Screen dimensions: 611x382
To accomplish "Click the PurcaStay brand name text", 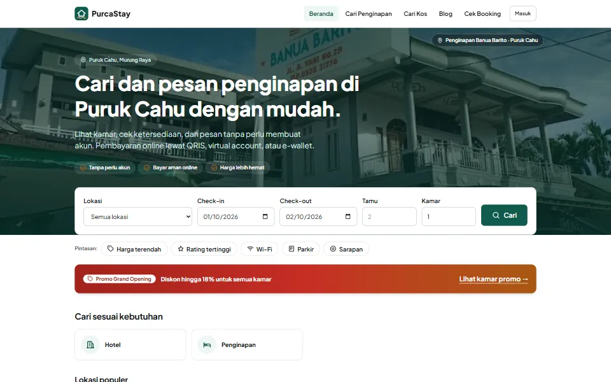I will [111, 13].
